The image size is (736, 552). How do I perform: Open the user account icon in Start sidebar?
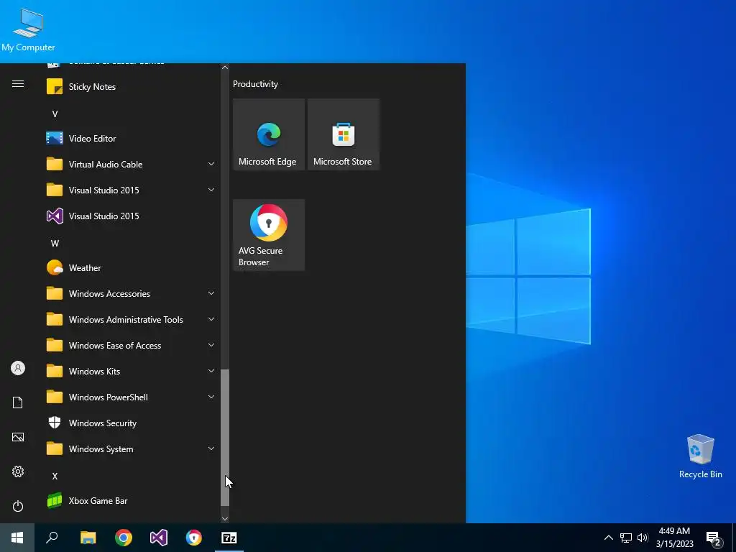point(18,368)
